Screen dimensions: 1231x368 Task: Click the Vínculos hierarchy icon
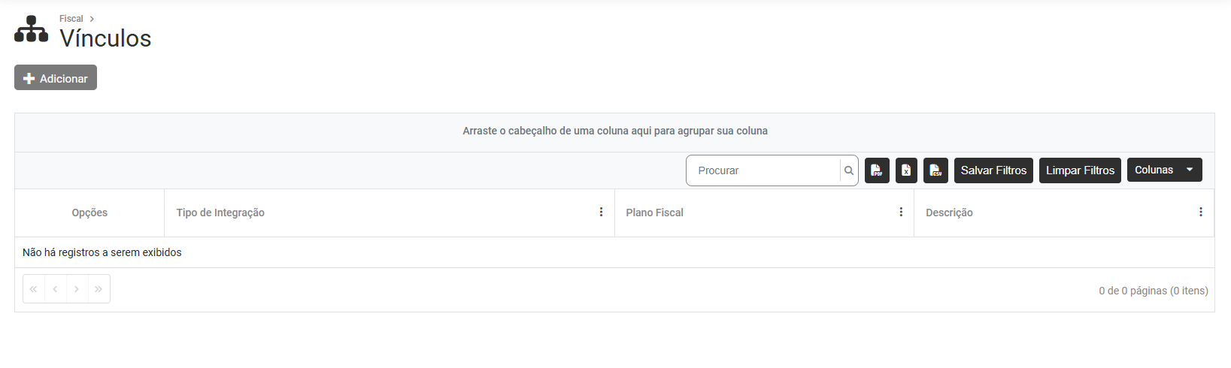click(x=31, y=29)
